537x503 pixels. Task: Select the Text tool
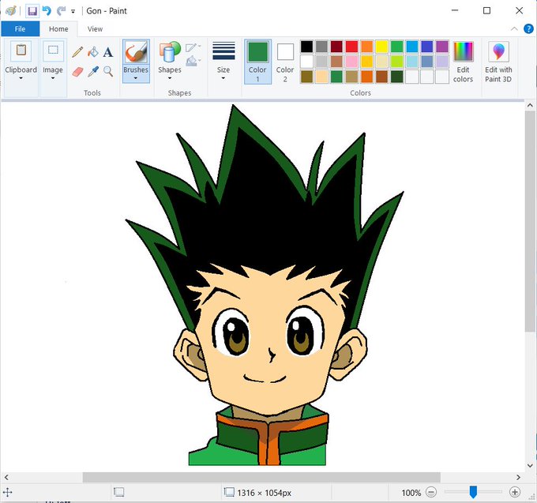click(108, 52)
